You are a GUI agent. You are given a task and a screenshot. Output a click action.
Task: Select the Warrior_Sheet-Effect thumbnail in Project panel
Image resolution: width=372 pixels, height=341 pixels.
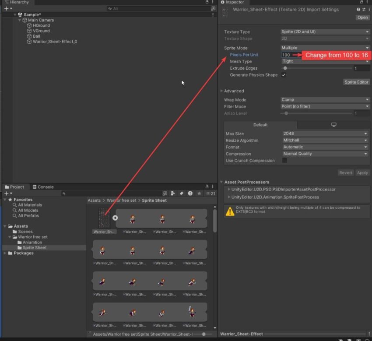104,218
